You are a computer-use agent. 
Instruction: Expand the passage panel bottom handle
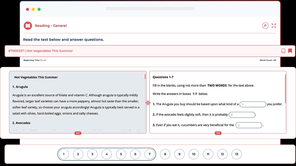pos(78,133)
